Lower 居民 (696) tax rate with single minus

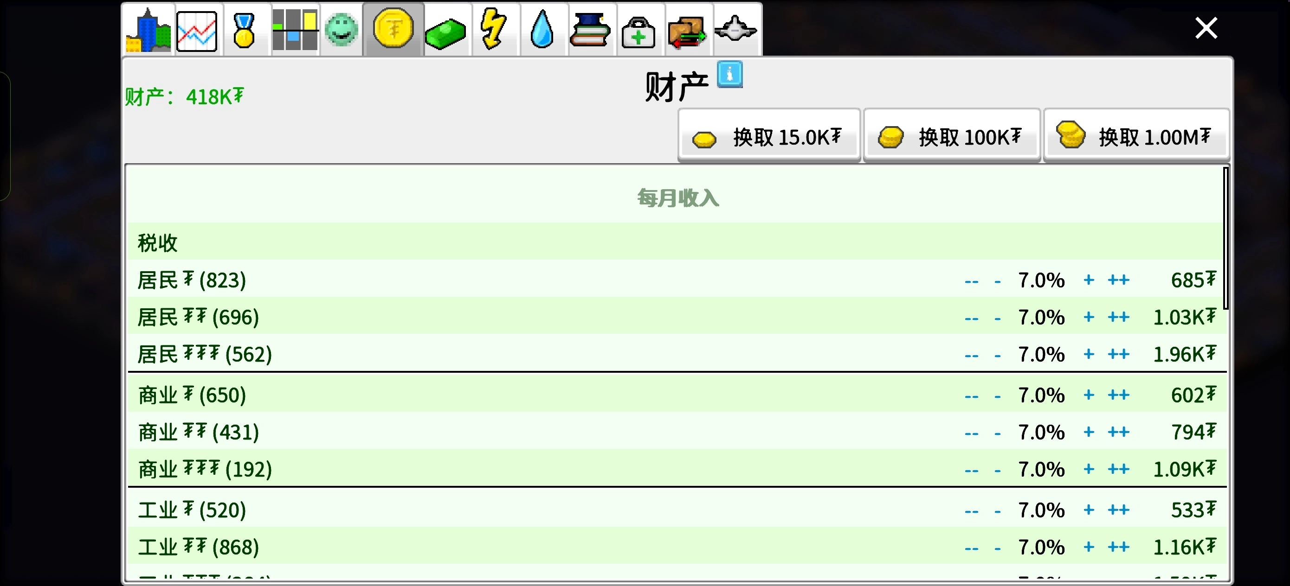click(x=998, y=318)
